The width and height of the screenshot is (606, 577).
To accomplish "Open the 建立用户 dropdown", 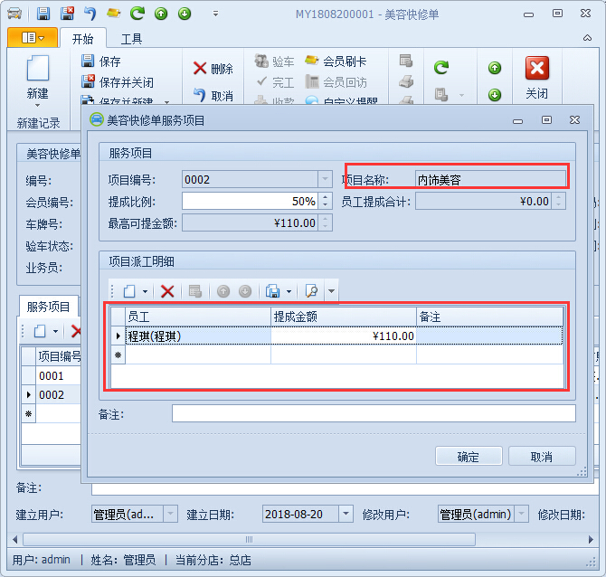I will pyautogui.click(x=171, y=514).
